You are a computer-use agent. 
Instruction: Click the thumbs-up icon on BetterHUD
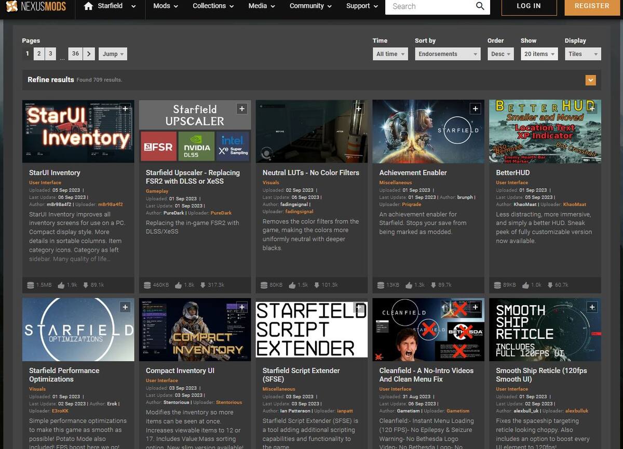(x=526, y=285)
